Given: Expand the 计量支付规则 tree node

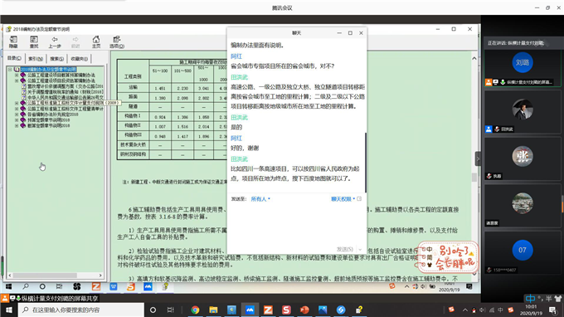Looking at the screenshot, I should (17, 103).
